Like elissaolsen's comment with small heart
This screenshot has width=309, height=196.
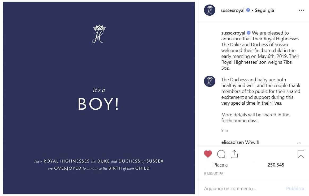tap(299, 144)
